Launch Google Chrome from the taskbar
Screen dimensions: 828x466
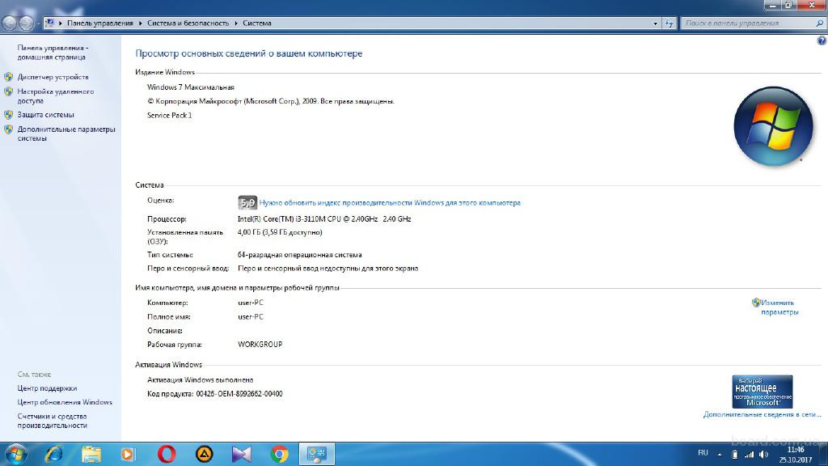[x=280, y=454]
